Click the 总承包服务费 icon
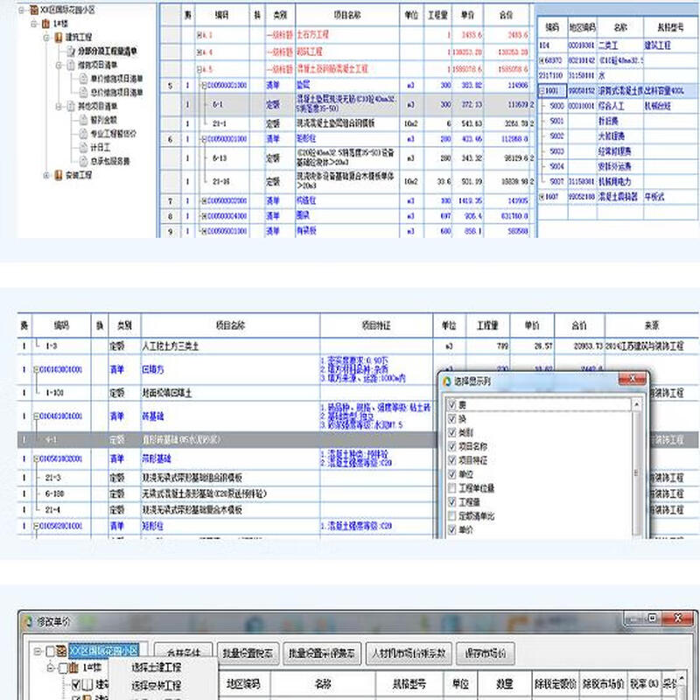 pyautogui.click(x=82, y=160)
